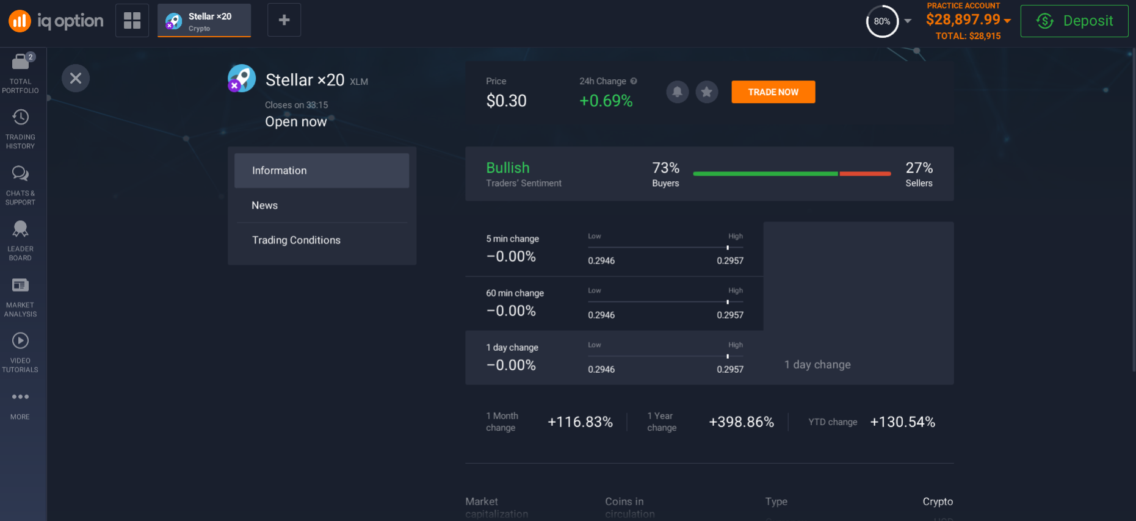Image resolution: width=1136 pixels, height=521 pixels.
Task: Click the 24h Change help icon
Action: pyautogui.click(x=634, y=81)
